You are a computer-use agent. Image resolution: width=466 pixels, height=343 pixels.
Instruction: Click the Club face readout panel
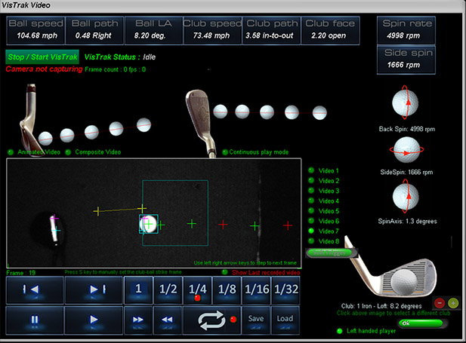coord(330,30)
